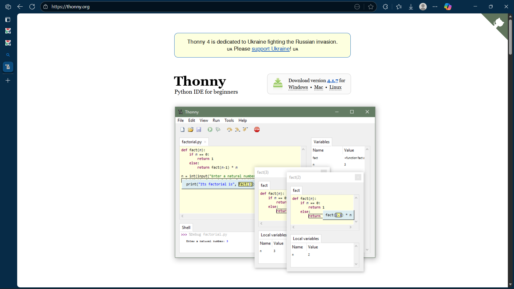The height and width of the screenshot is (289, 514).
Task: Download Thonny for Windows
Action: [x=298, y=87]
